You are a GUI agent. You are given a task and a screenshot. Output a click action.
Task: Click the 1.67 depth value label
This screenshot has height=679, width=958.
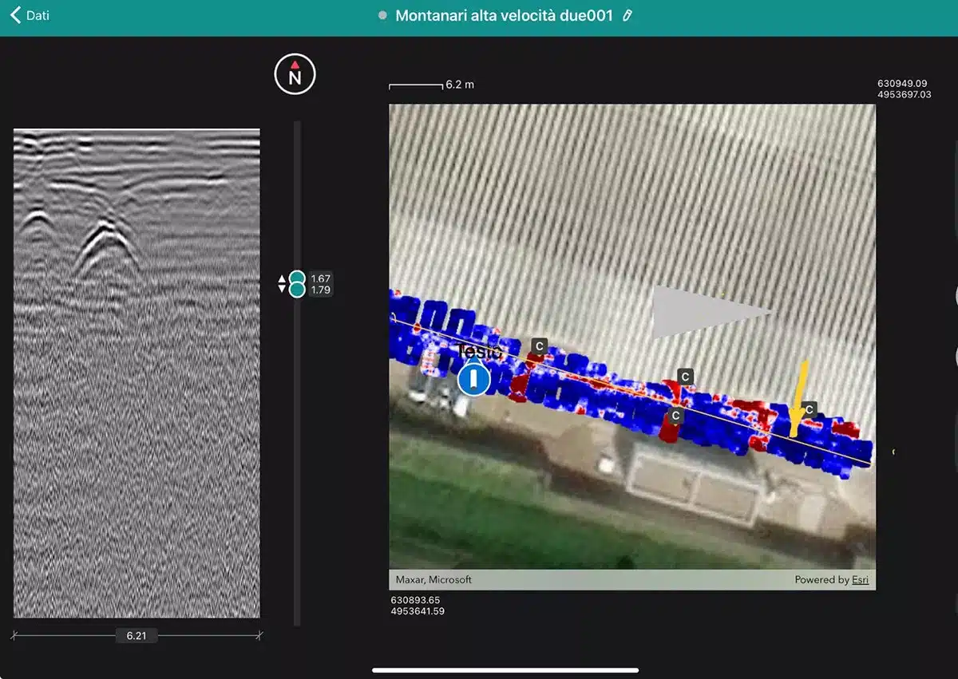click(x=320, y=278)
